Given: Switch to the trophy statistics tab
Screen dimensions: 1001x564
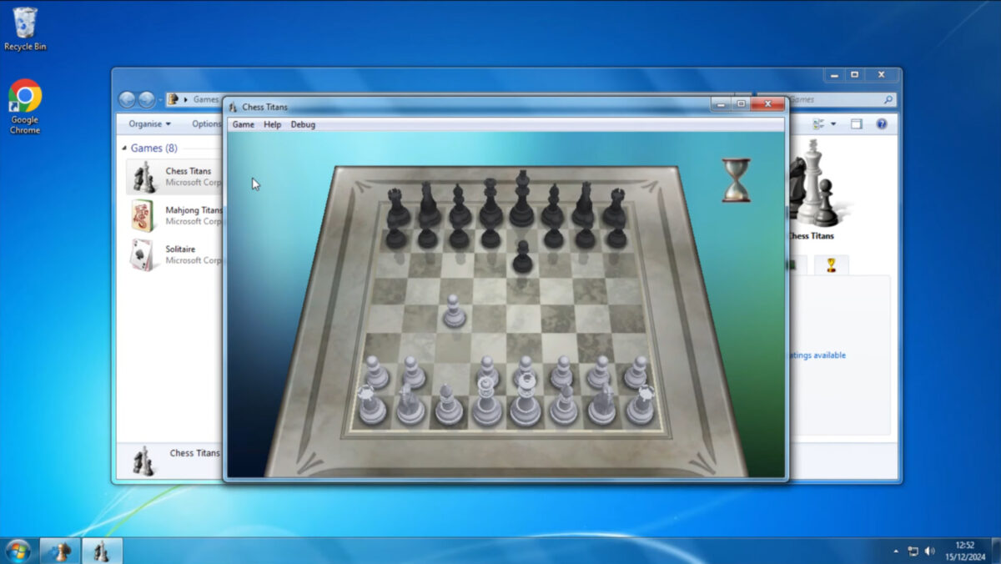Looking at the screenshot, I should [x=832, y=265].
